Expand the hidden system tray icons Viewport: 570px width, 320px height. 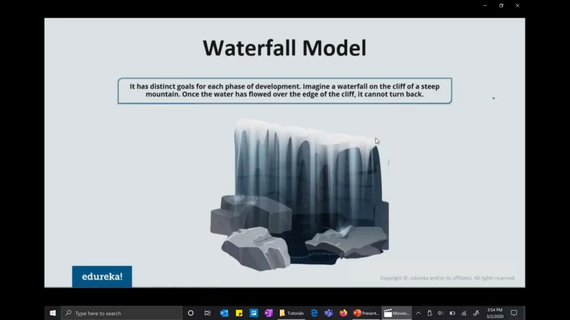click(x=418, y=313)
